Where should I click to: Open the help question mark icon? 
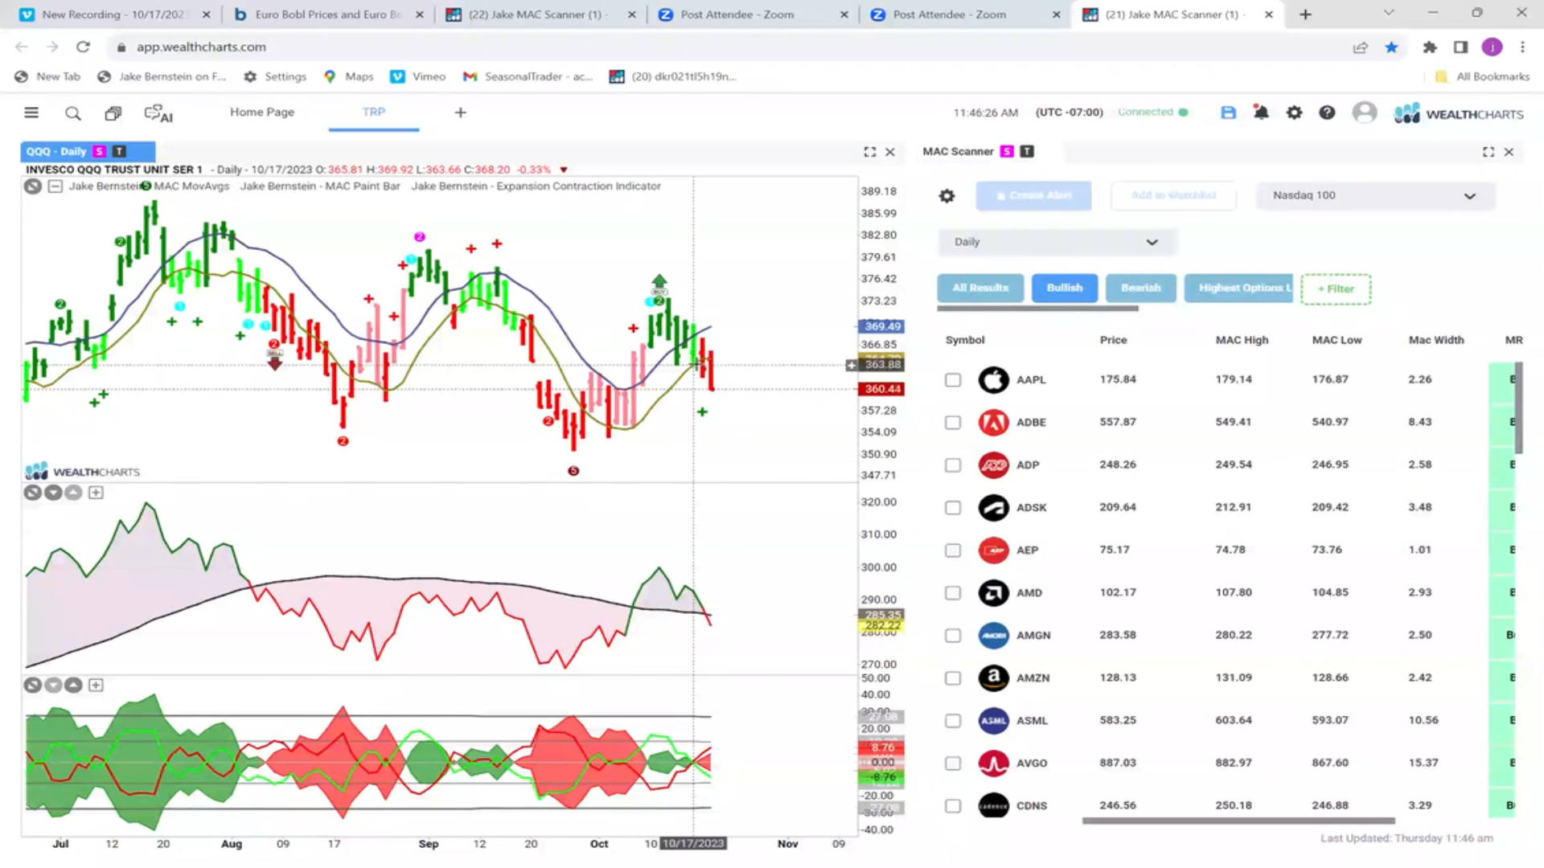click(x=1327, y=113)
